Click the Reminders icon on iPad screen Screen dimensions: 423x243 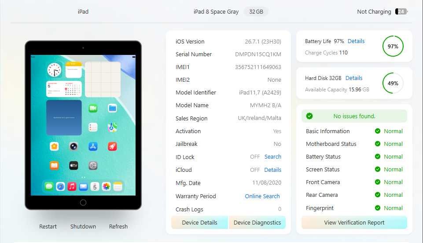(93, 127)
